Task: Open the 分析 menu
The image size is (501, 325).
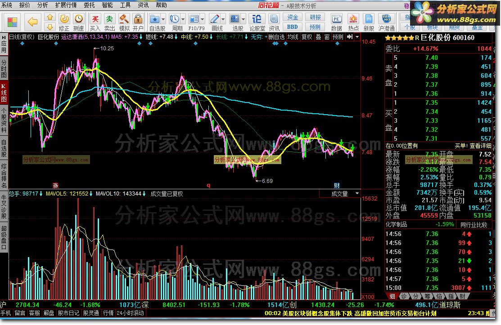Action: point(42,5)
